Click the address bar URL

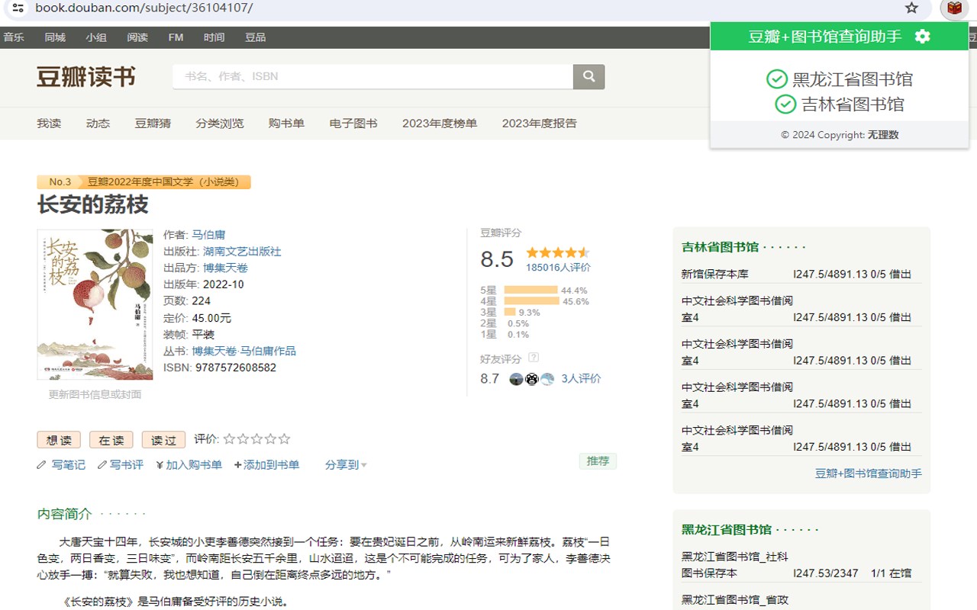[x=143, y=8]
